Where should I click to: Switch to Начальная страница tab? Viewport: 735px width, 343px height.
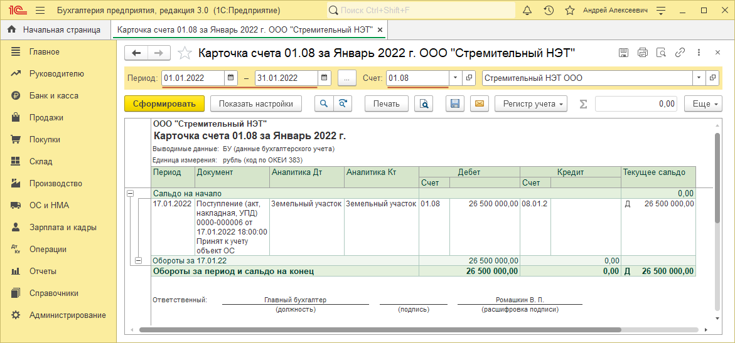[x=54, y=30]
